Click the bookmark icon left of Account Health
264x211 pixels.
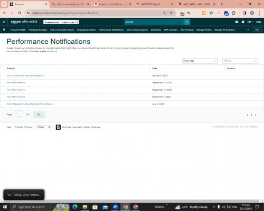click(x=4, y=30)
